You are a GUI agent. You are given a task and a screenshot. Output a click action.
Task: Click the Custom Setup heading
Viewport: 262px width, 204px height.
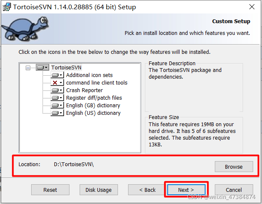231,21
